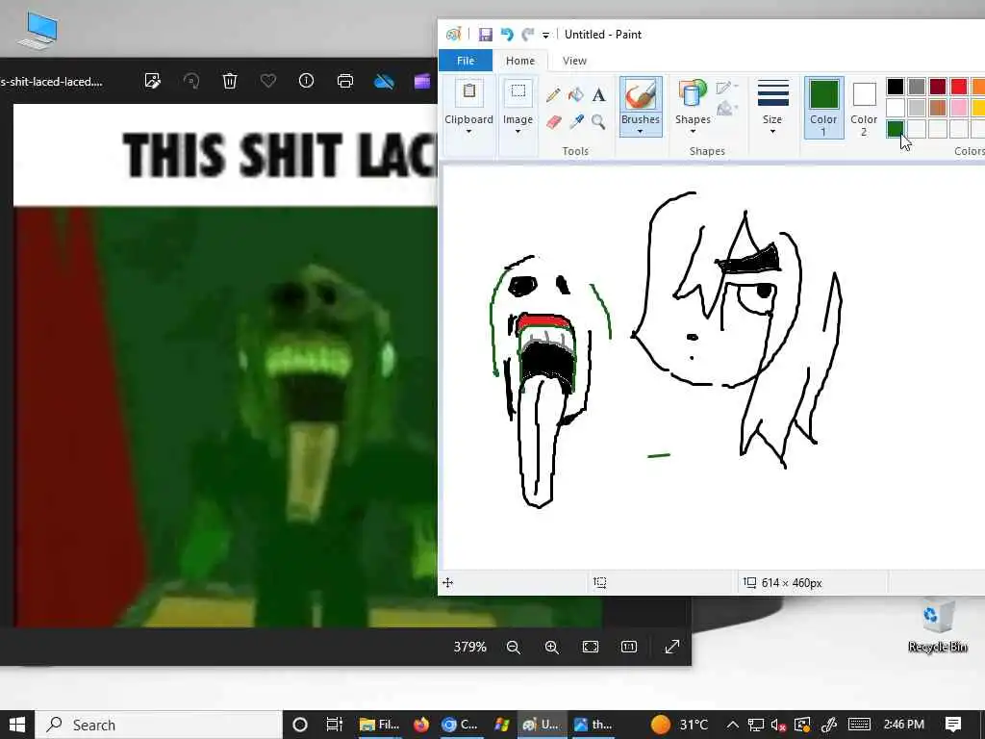The image size is (985, 739).
Task: Open the Firefox taskbar button
Action: click(421, 725)
